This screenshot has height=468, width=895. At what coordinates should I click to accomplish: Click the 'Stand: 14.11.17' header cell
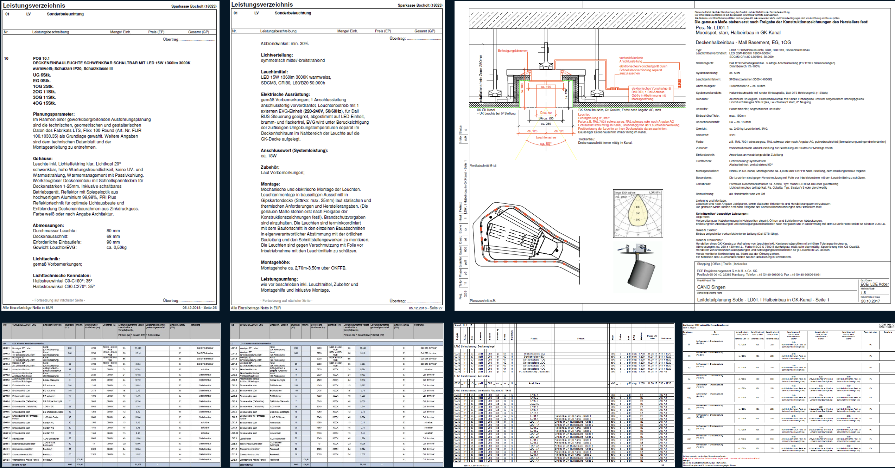click(x=463, y=325)
